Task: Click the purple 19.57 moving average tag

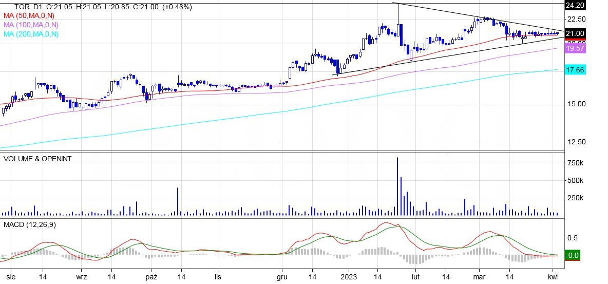Action: (575, 48)
